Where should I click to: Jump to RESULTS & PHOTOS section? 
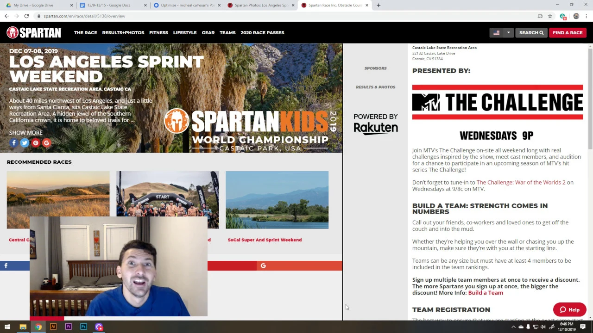pyautogui.click(x=375, y=87)
